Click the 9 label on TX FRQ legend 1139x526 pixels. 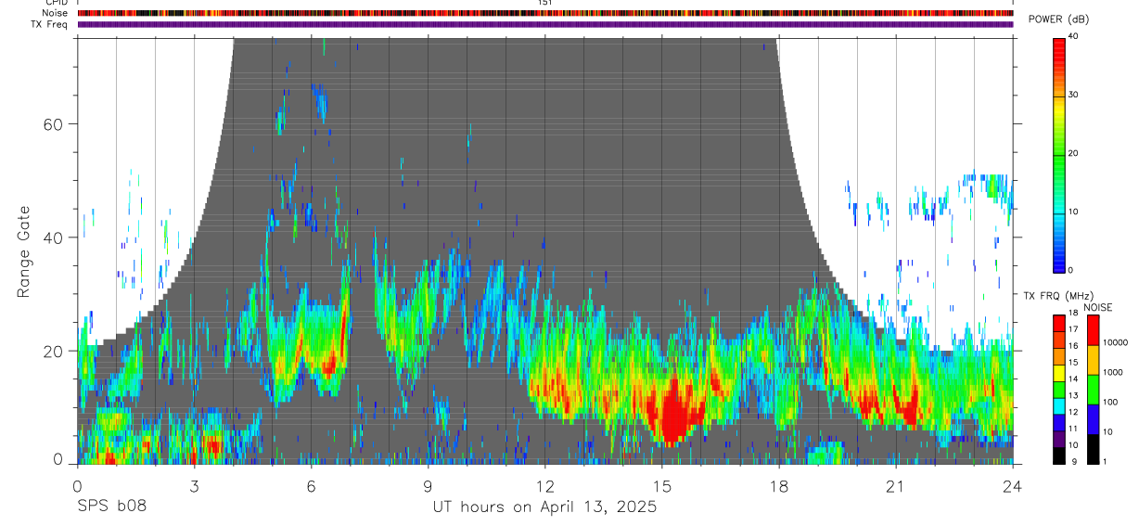pos(1074,461)
